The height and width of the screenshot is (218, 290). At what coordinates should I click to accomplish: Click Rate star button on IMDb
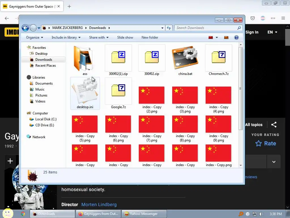point(266,143)
